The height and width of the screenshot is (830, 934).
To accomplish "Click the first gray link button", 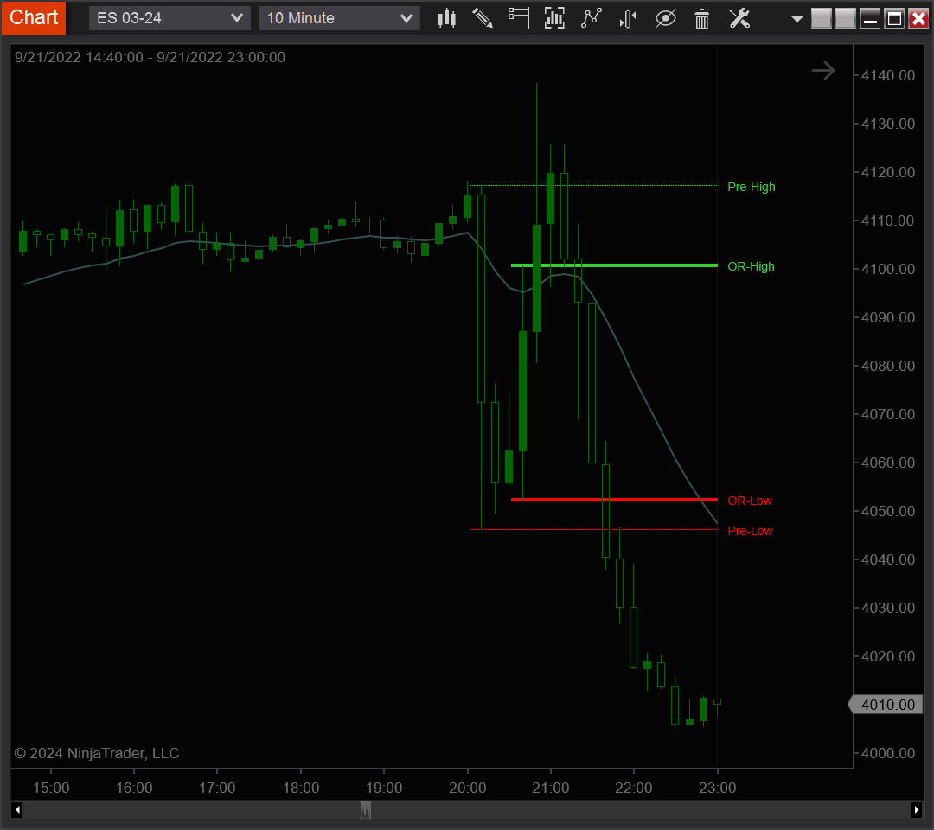I will click(x=822, y=18).
